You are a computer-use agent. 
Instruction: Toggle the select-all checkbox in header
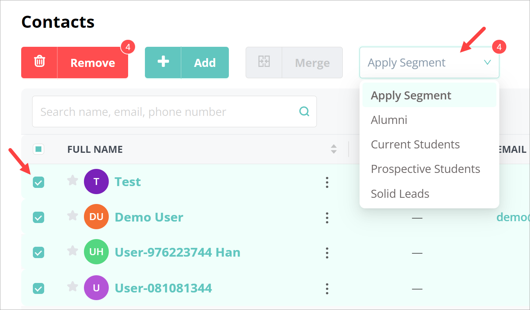point(38,149)
